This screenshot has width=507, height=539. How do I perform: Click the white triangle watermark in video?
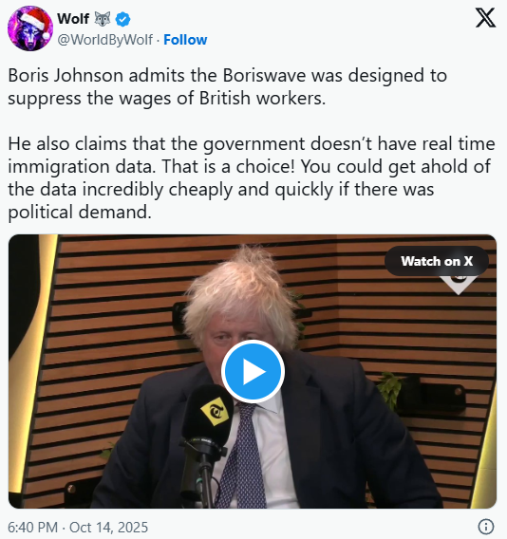(x=458, y=285)
